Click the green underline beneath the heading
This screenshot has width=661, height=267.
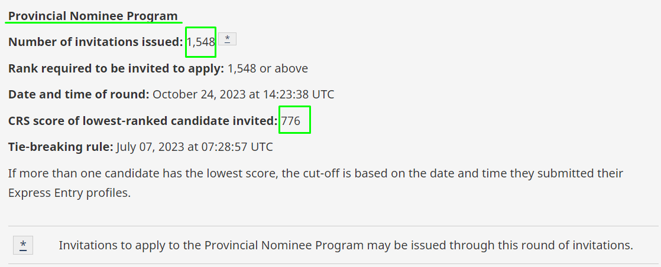[93, 23]
